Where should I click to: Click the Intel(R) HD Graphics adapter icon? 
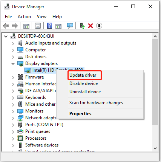28,71
